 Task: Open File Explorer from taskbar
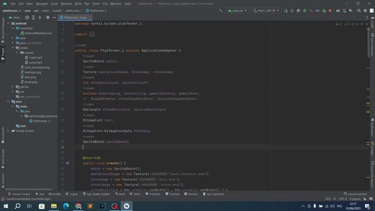coord(54,206)
